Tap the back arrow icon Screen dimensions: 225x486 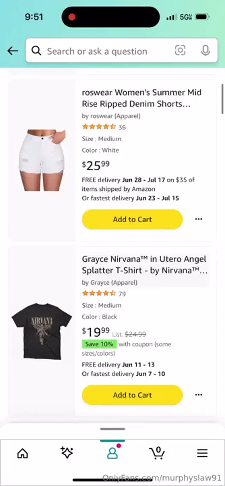point(13,51)
